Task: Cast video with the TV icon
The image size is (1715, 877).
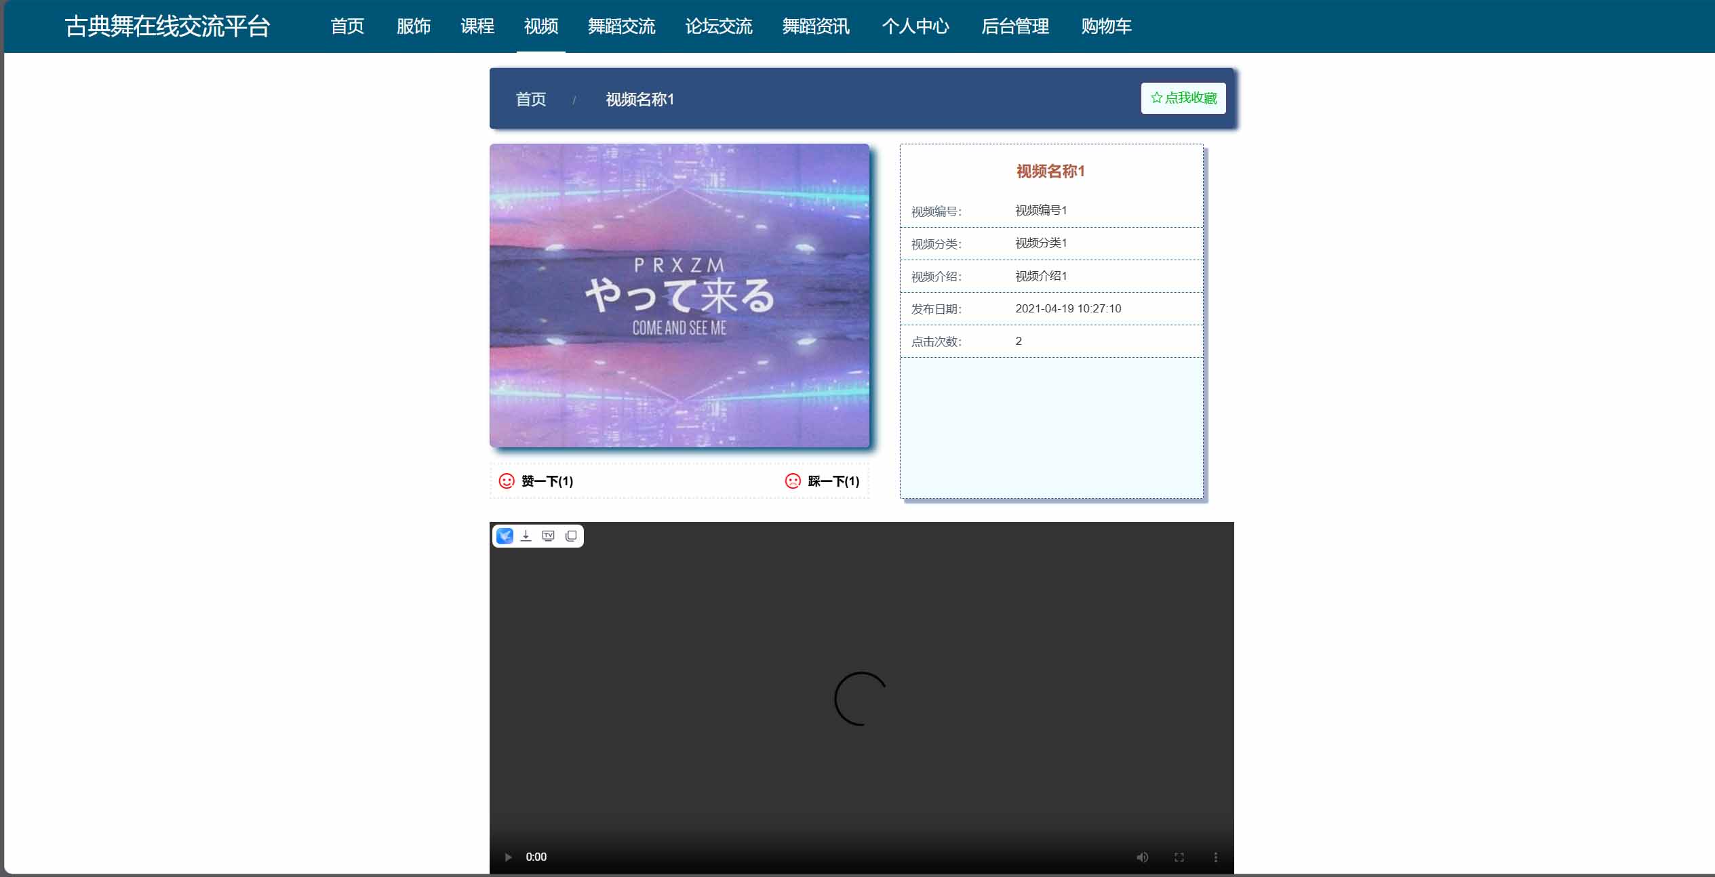Action: (x=549, y=536)
